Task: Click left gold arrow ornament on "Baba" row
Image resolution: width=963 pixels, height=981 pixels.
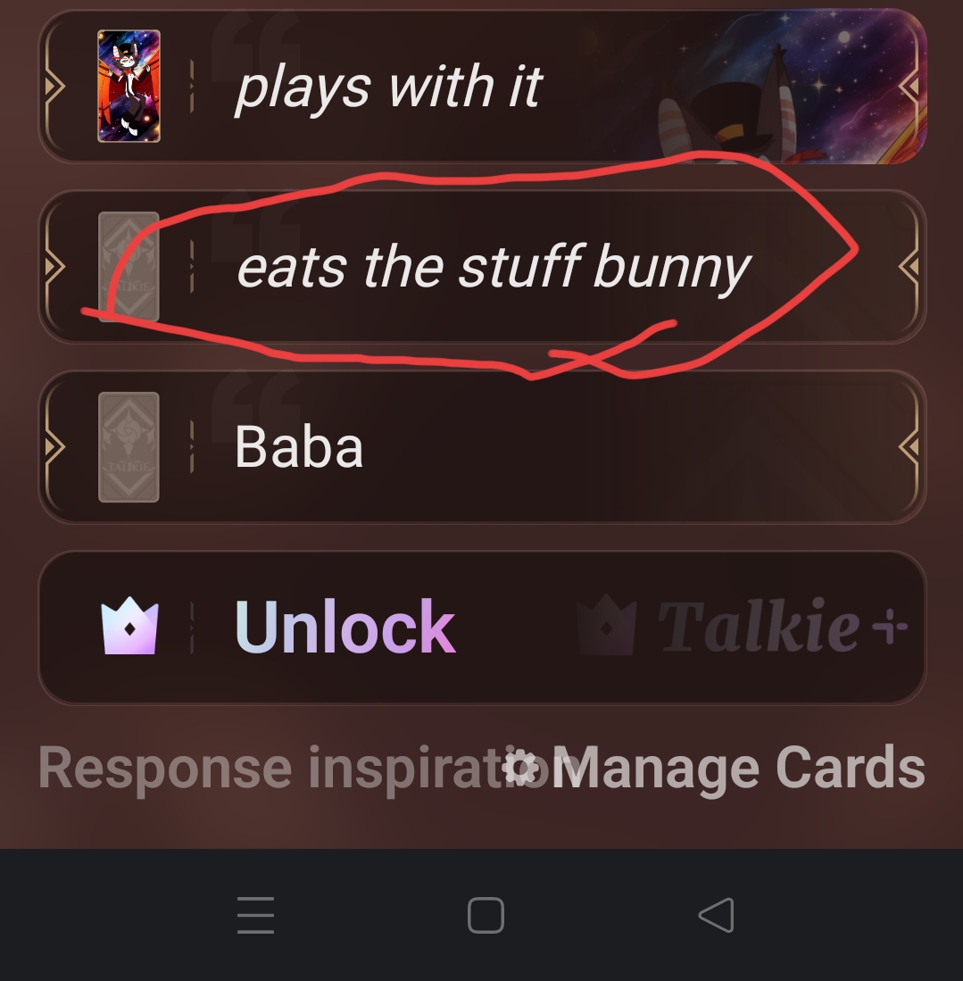Action: click(54, 446)
